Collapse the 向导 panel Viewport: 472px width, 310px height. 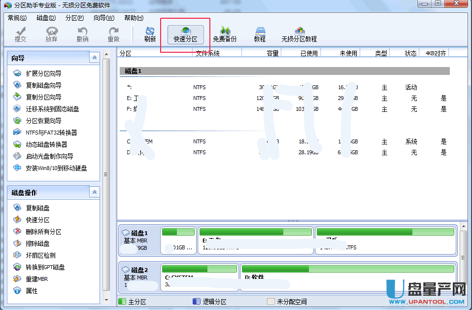coord(95,58)
